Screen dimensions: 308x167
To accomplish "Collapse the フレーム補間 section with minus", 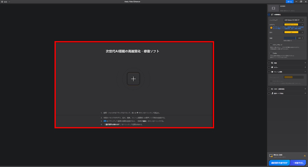I will click(305, 72).
